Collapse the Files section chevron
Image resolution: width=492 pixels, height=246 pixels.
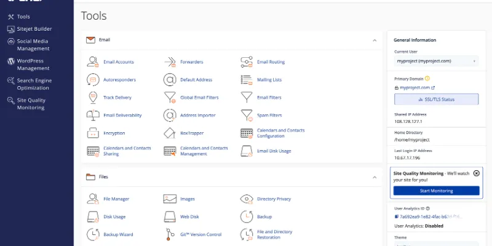(375, 177)
